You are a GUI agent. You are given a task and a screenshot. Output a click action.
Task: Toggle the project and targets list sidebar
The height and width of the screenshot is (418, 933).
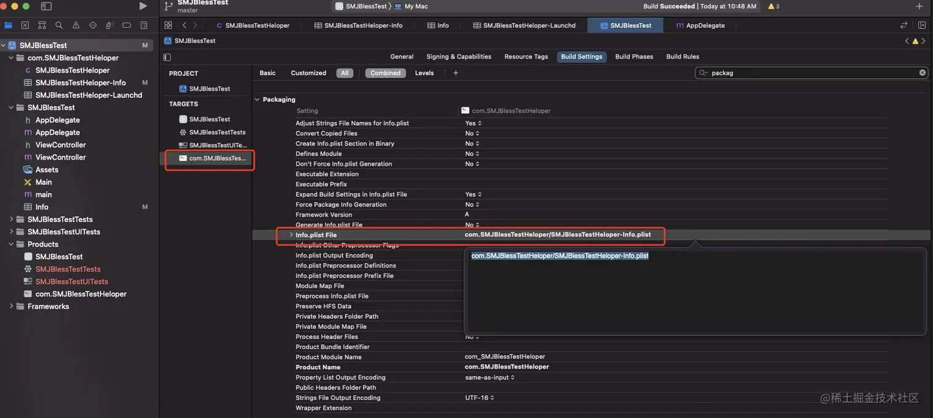[x=167, y=57]
